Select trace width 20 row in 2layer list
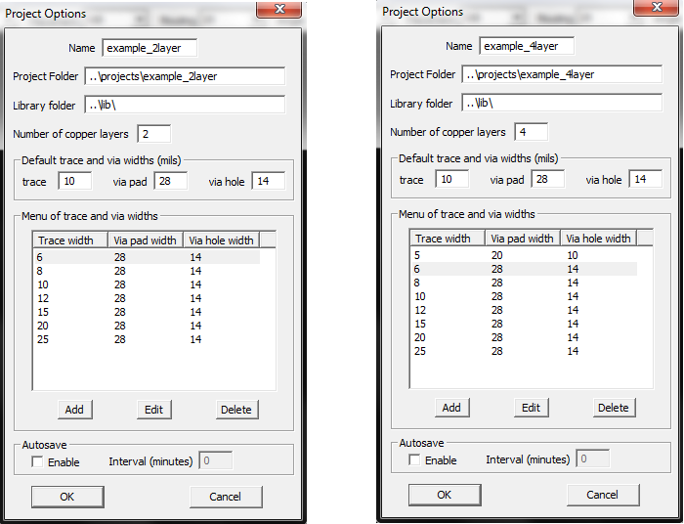Image resolution: width=684 pixels, height=524 pixels. (x=147, y=326)
